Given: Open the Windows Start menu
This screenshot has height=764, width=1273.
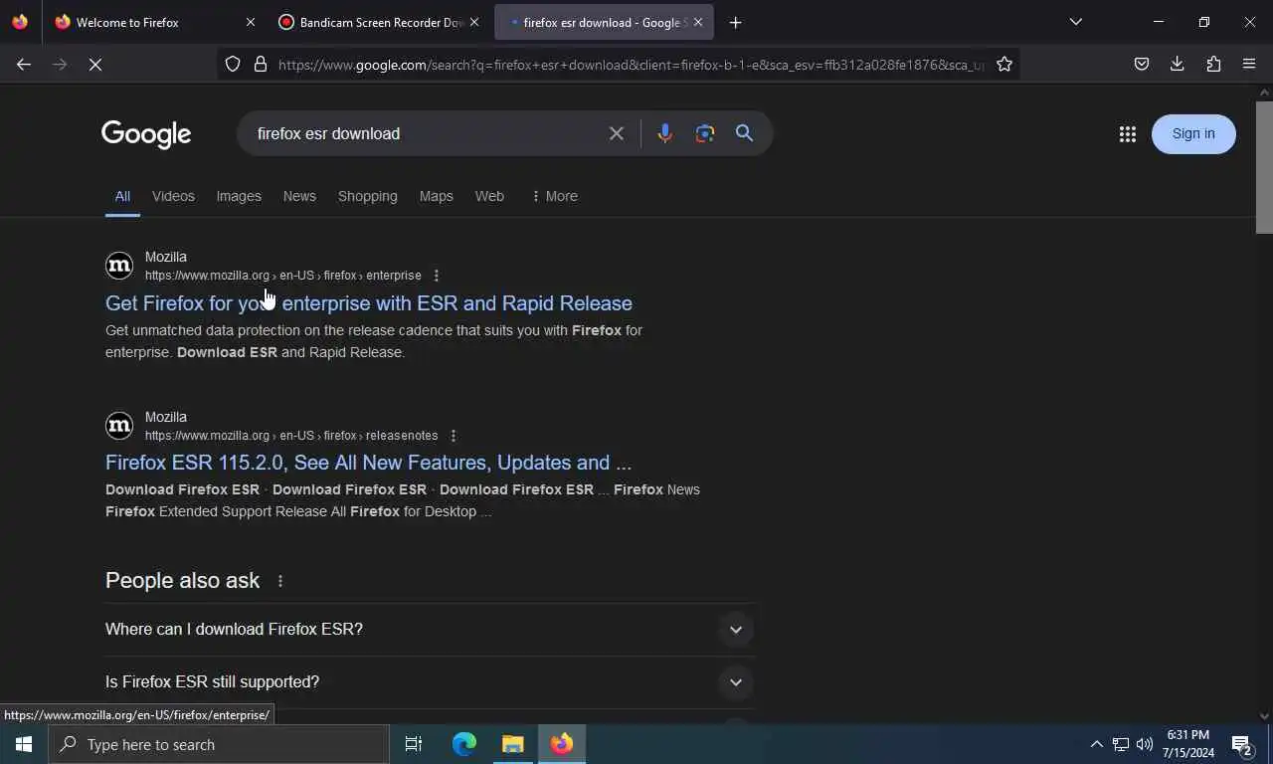Looking at the screenshot, I should pos(24,744).
